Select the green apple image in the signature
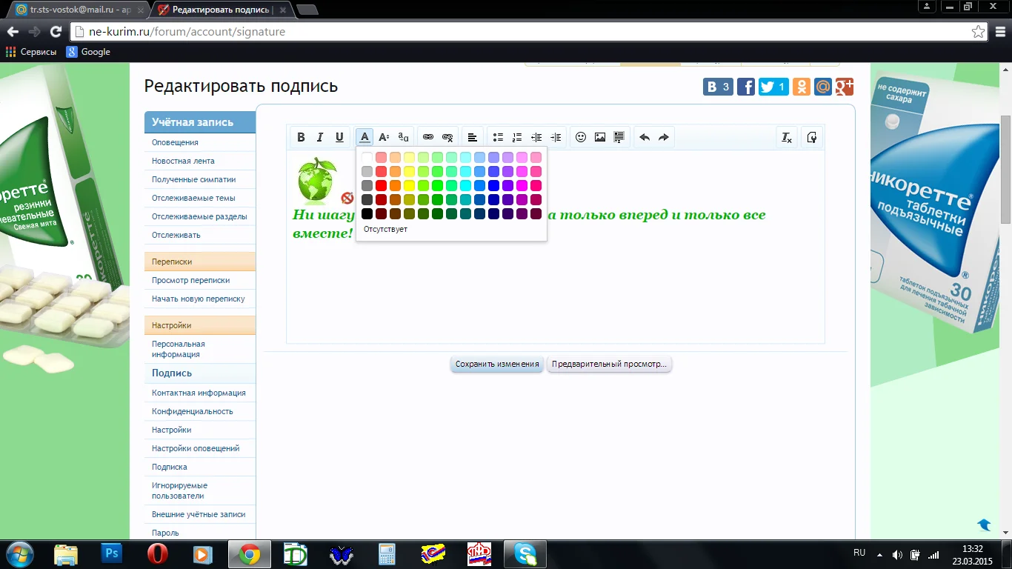Image resolution: width=1012 pixels, height=569 pixels. click(x=316, y=180)
